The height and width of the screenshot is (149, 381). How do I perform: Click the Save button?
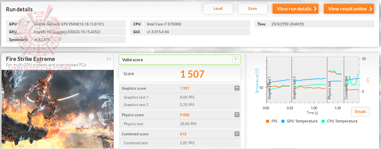pyautogui.click(x=252, y=9)
